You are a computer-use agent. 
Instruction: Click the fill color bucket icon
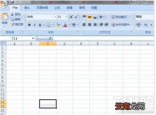tap(57, 25)
